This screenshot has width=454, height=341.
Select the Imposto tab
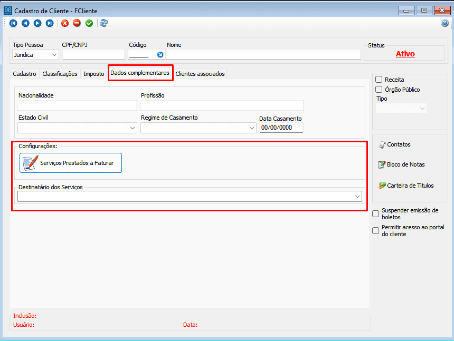pyautogui.click(x=94, y=74)
